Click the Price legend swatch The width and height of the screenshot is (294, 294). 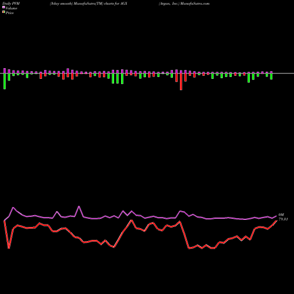[4, 12]
